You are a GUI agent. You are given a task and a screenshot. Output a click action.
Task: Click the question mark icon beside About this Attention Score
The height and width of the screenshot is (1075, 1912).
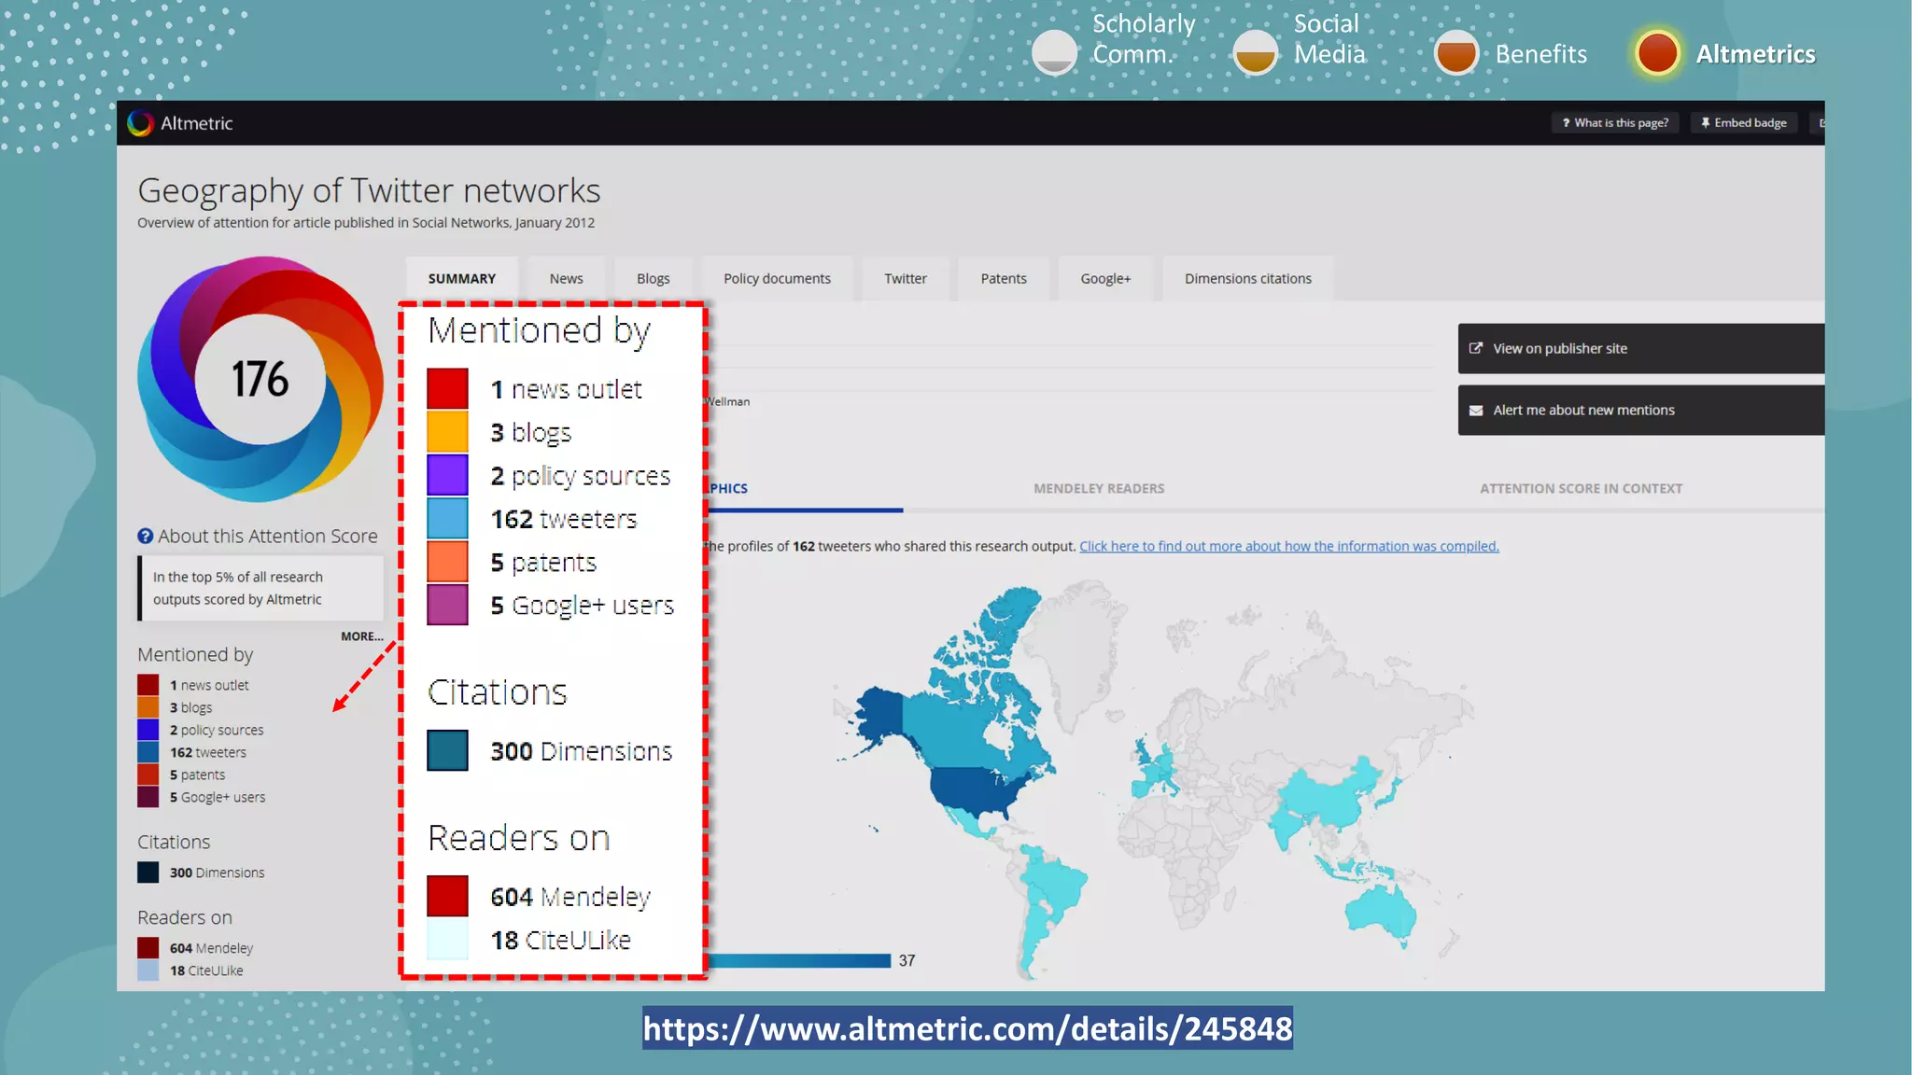(146, 537)
